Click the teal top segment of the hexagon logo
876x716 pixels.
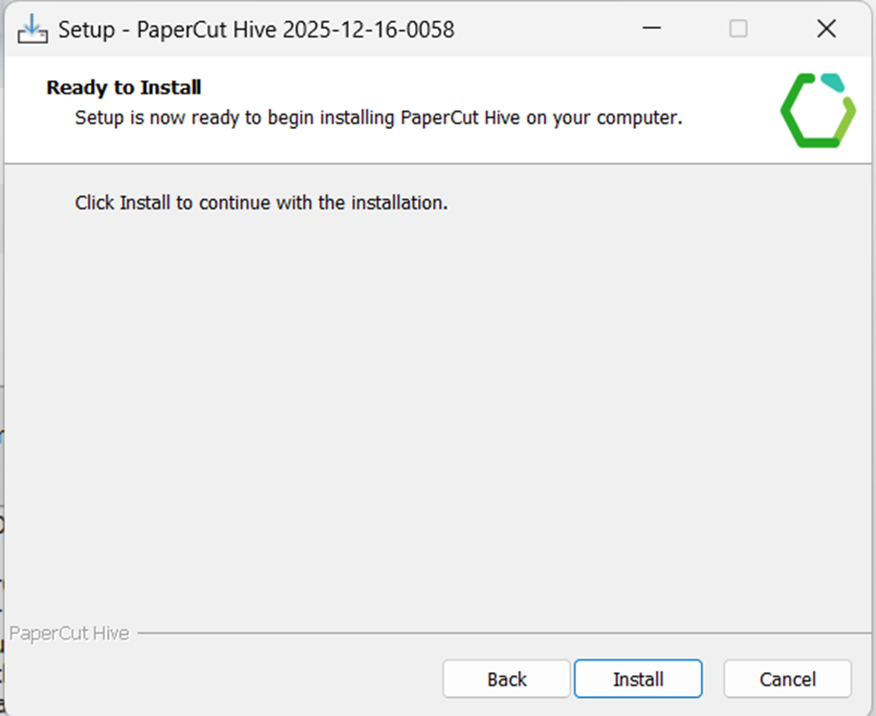[833, 83]
